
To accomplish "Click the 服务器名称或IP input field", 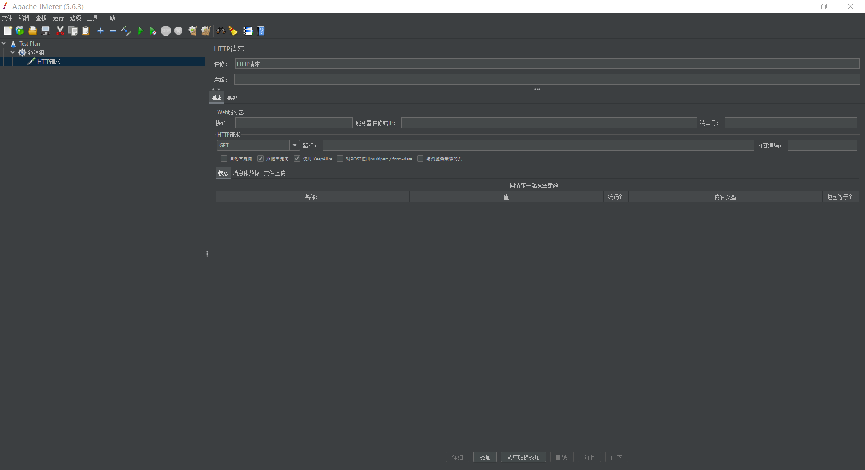I will (x=549, y=123).
